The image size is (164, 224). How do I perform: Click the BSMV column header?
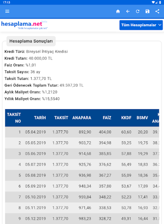pos(142,118)
